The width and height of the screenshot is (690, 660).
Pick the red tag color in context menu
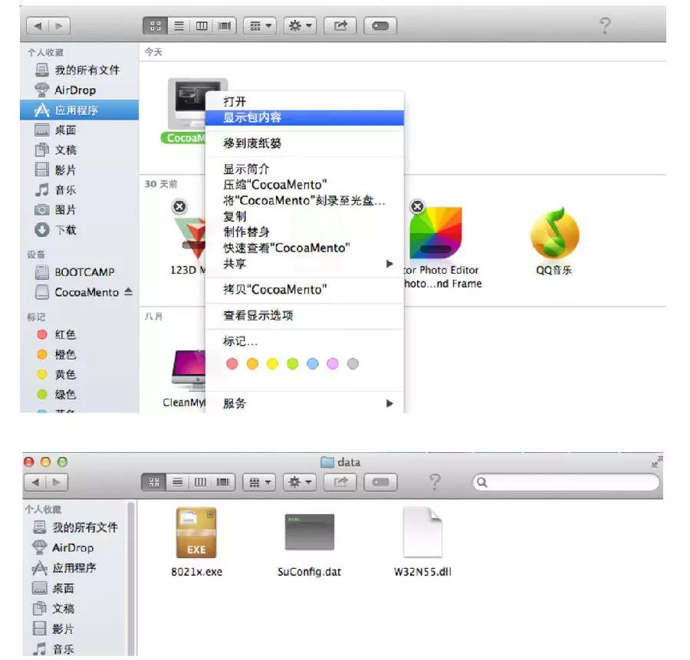(232, 364)
